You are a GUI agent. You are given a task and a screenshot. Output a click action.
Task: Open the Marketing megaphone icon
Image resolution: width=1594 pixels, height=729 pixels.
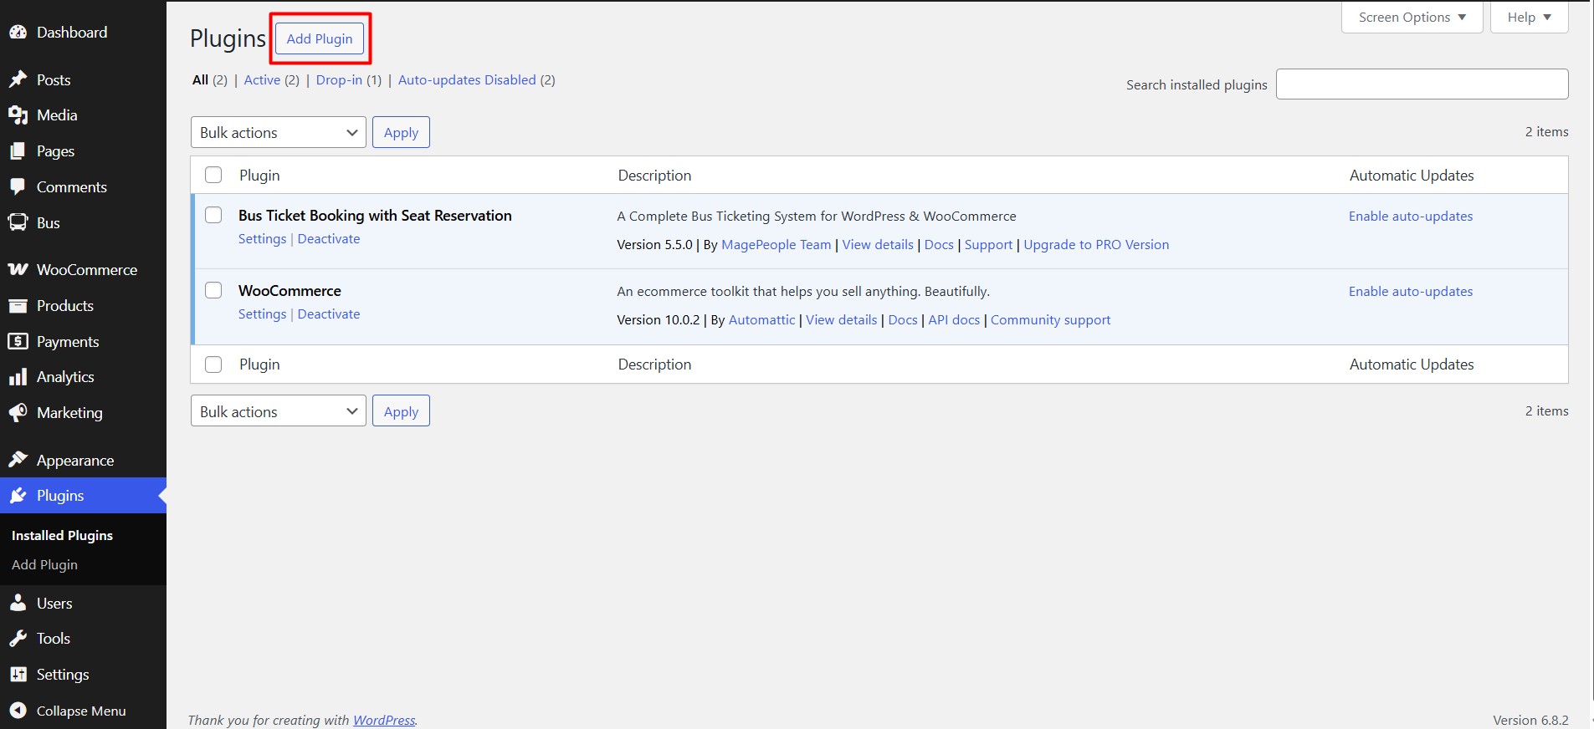(x=18, y=413)
